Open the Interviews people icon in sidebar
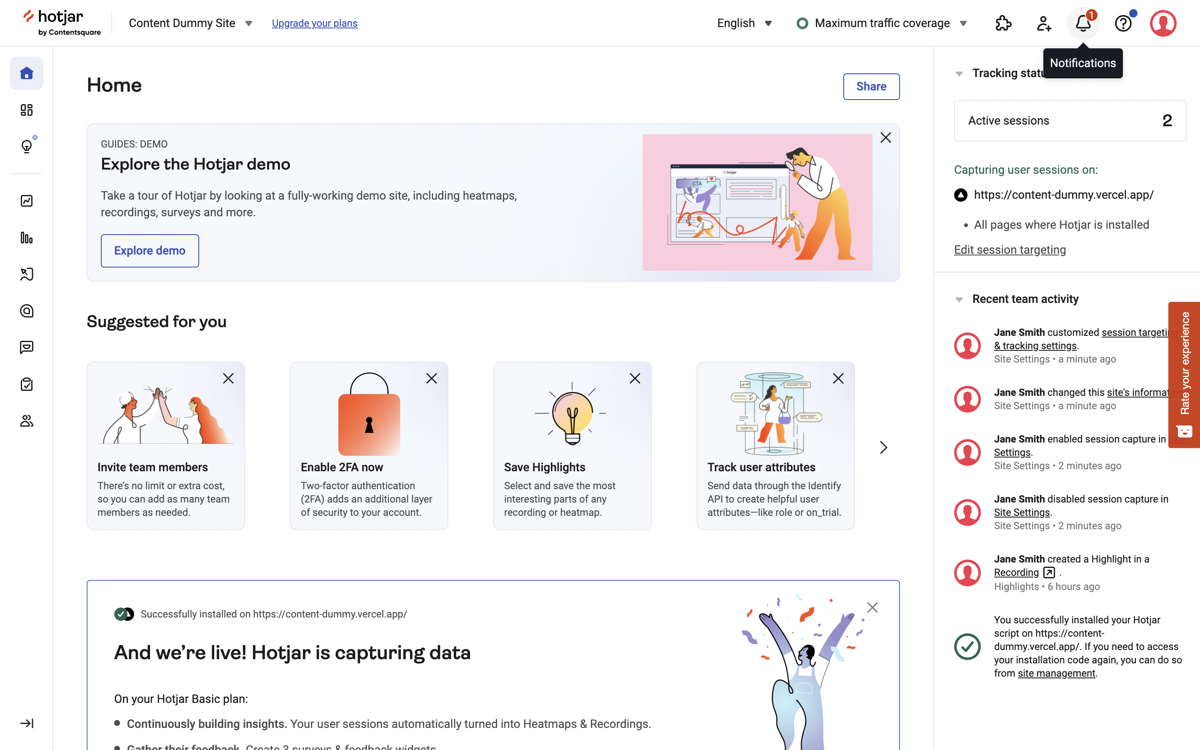Screen dimensions: 1200x750 pyautogui.click(x=27, y=421)
